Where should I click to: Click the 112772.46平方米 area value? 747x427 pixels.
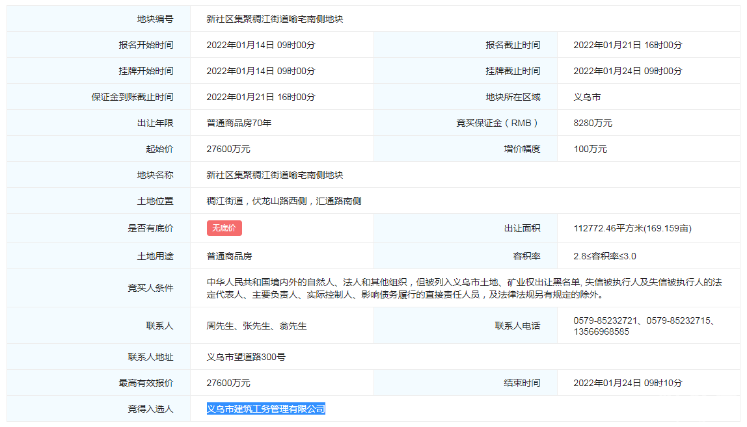coord(632,228)
